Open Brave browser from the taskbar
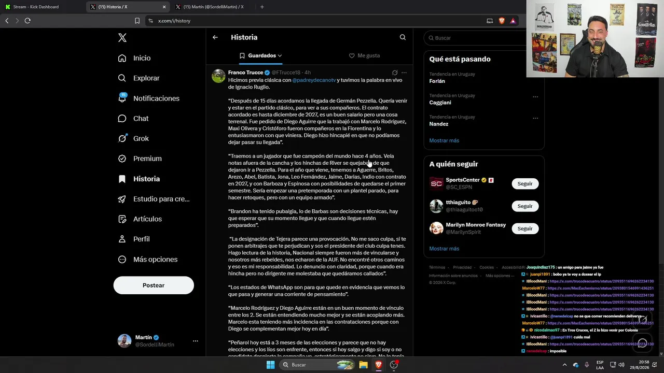This screenshot has width=664, height=373. pos(379,365)
